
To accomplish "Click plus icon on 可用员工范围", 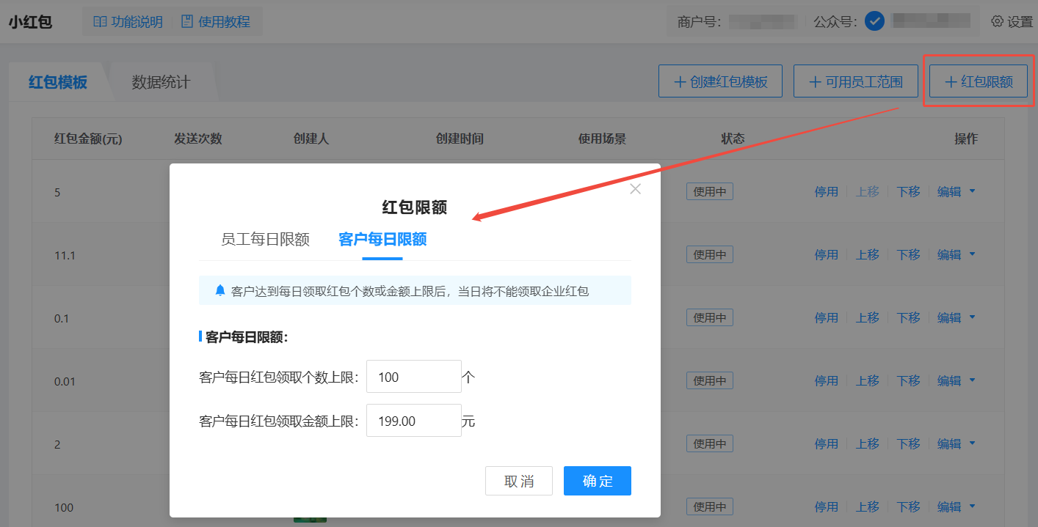I will point(815,81).
